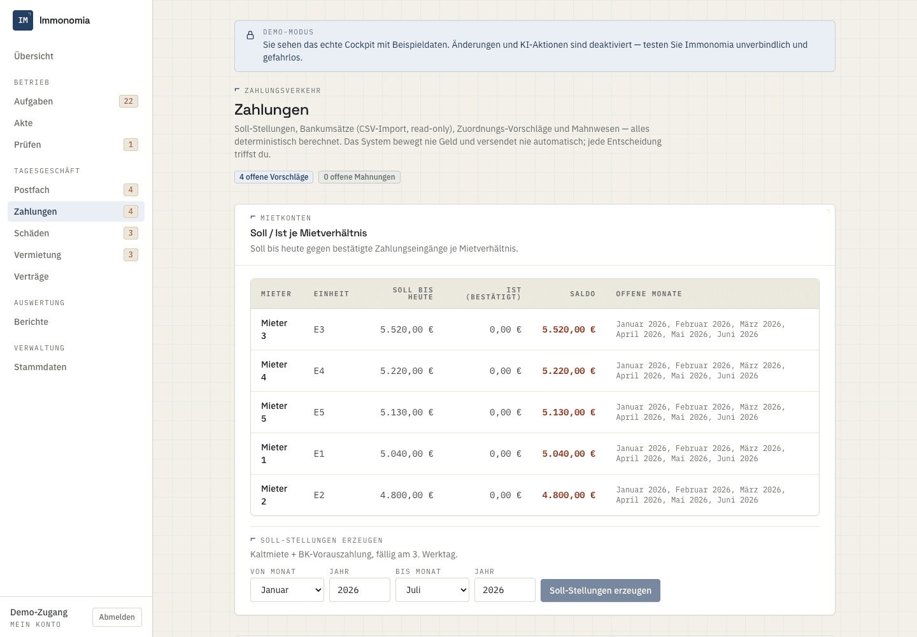917x637 pixels.
Task: Navigate to Berichte
Action: [x=31, y=322]
